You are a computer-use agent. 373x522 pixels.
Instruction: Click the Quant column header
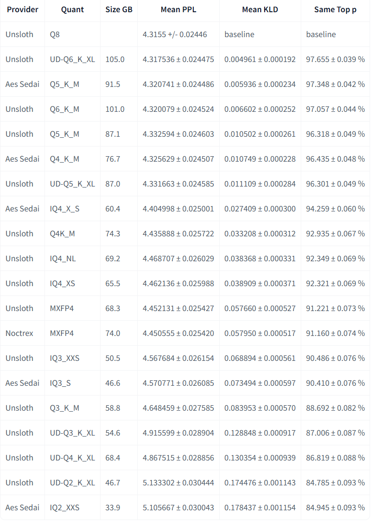(72, 10)
